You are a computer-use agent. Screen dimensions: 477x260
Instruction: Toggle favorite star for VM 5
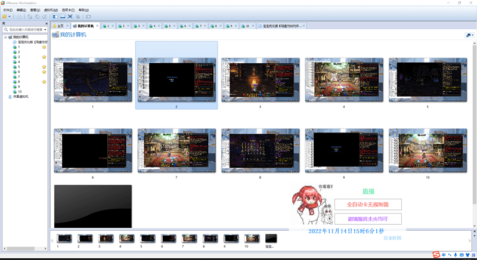click(44, 67)
